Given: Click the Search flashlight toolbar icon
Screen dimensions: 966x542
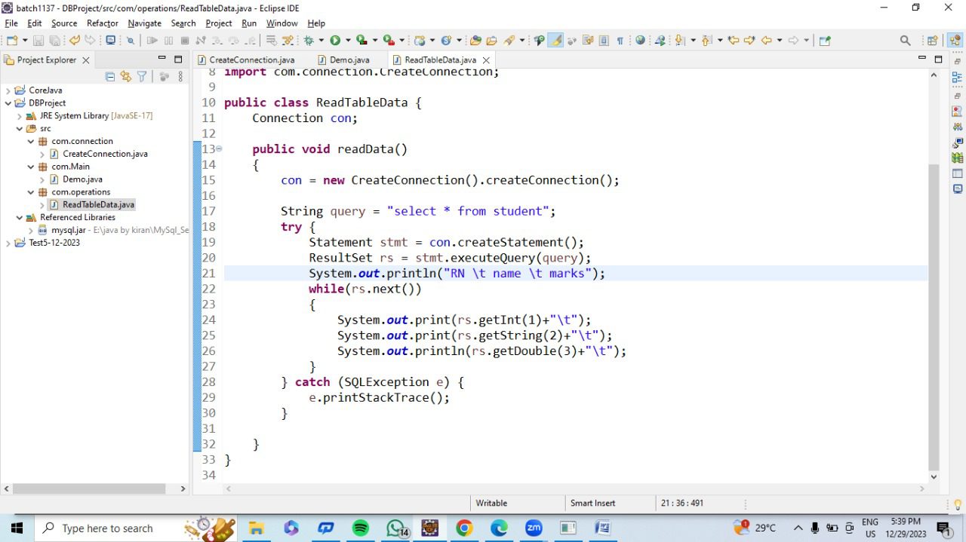Looking at the screenshot, I should (x=509, y=41).
